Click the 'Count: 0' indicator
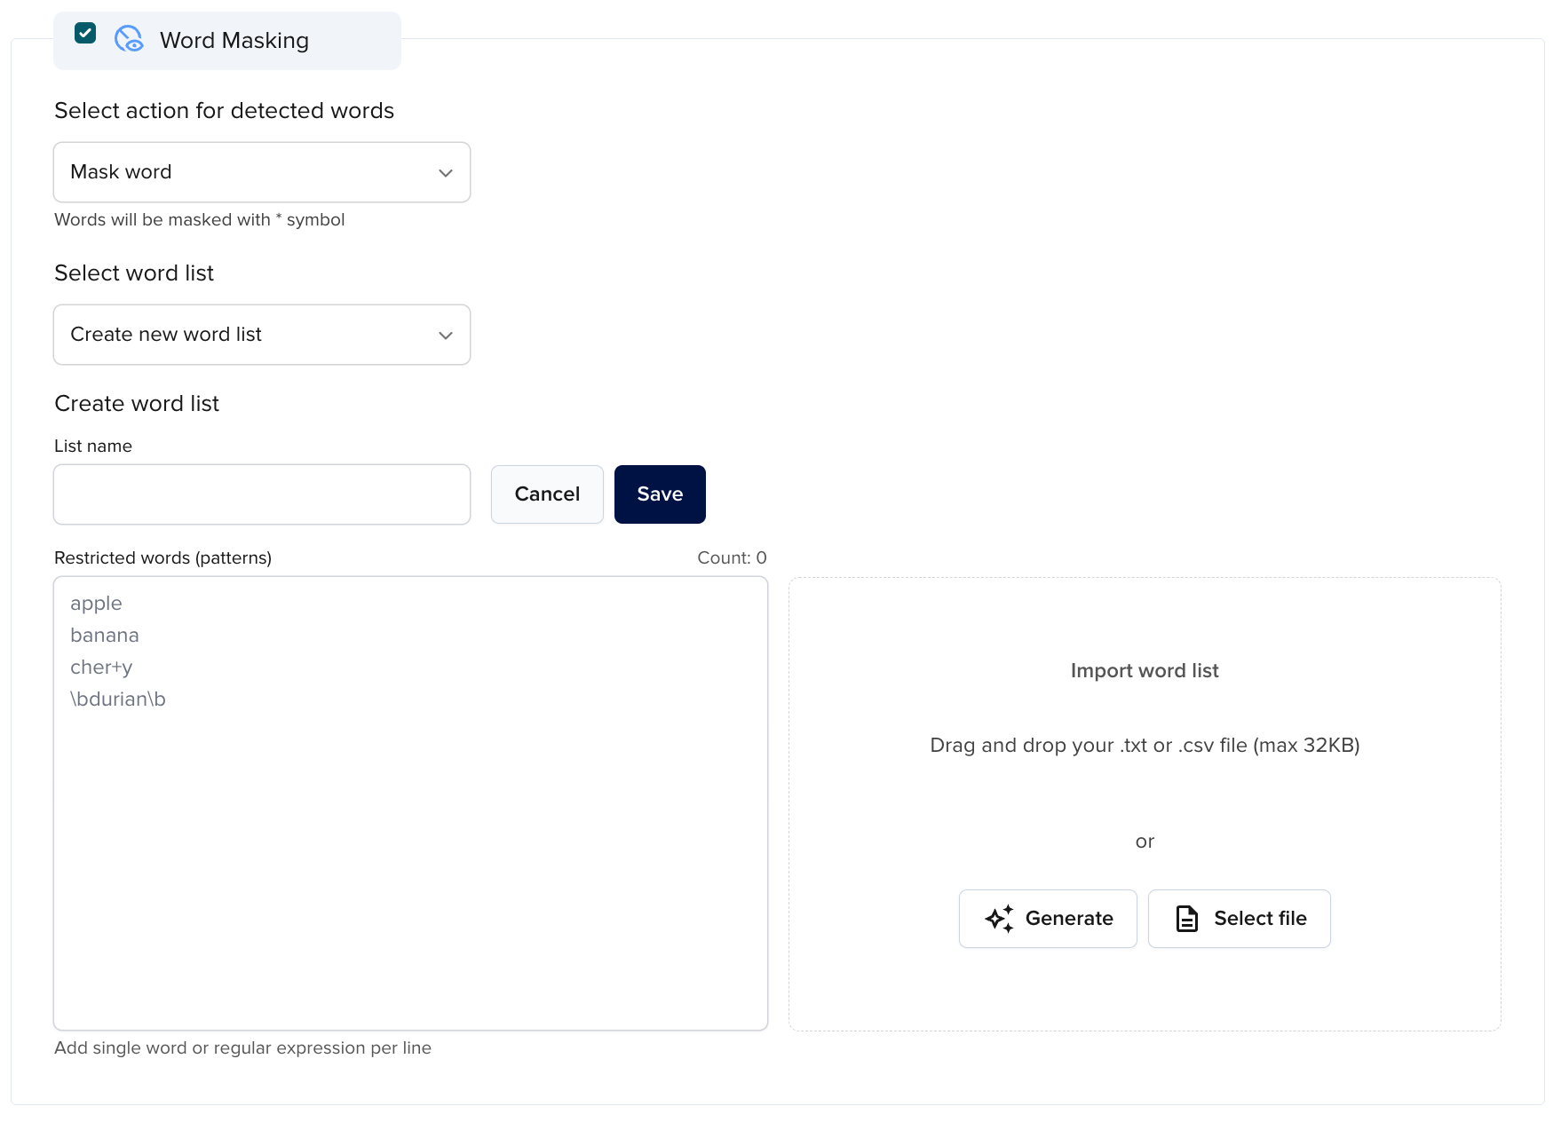Screen dimensions: 1561x1122 coord(731,557)
